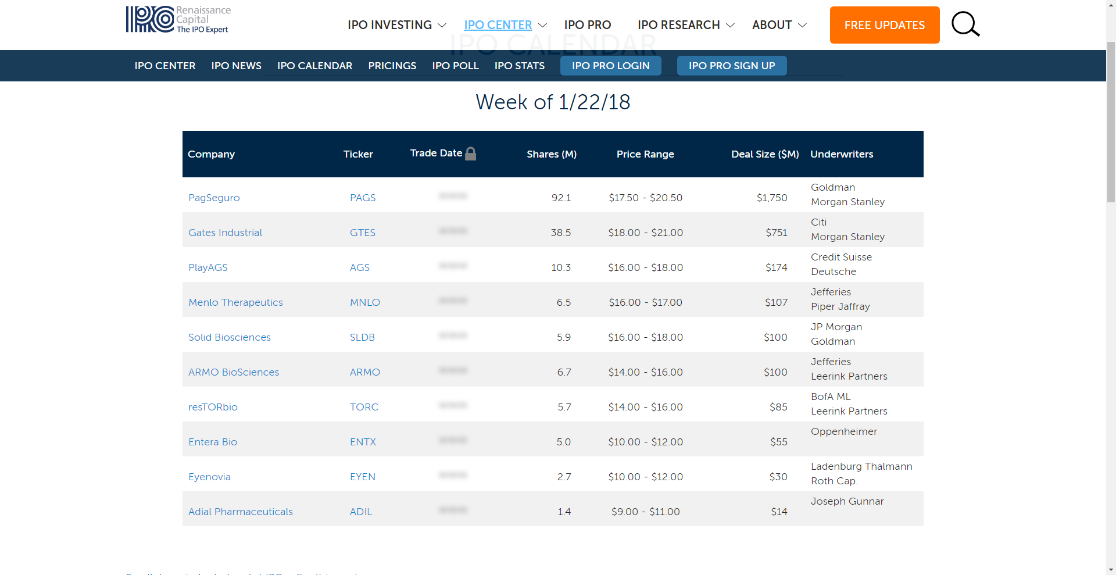The width and height of the screenshot is (1116, 575).
Task: Open the Adial Pharmaceuticals company link
Action: 241,512
